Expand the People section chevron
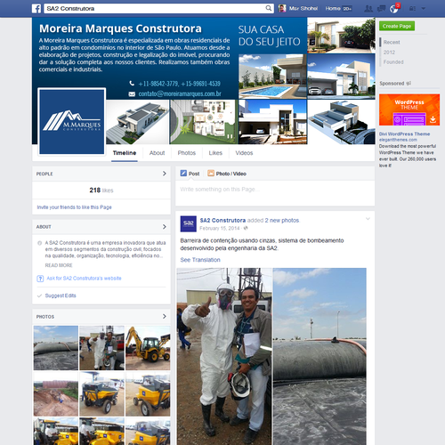Viewport: 445px width, 445px height. [165, 174]
